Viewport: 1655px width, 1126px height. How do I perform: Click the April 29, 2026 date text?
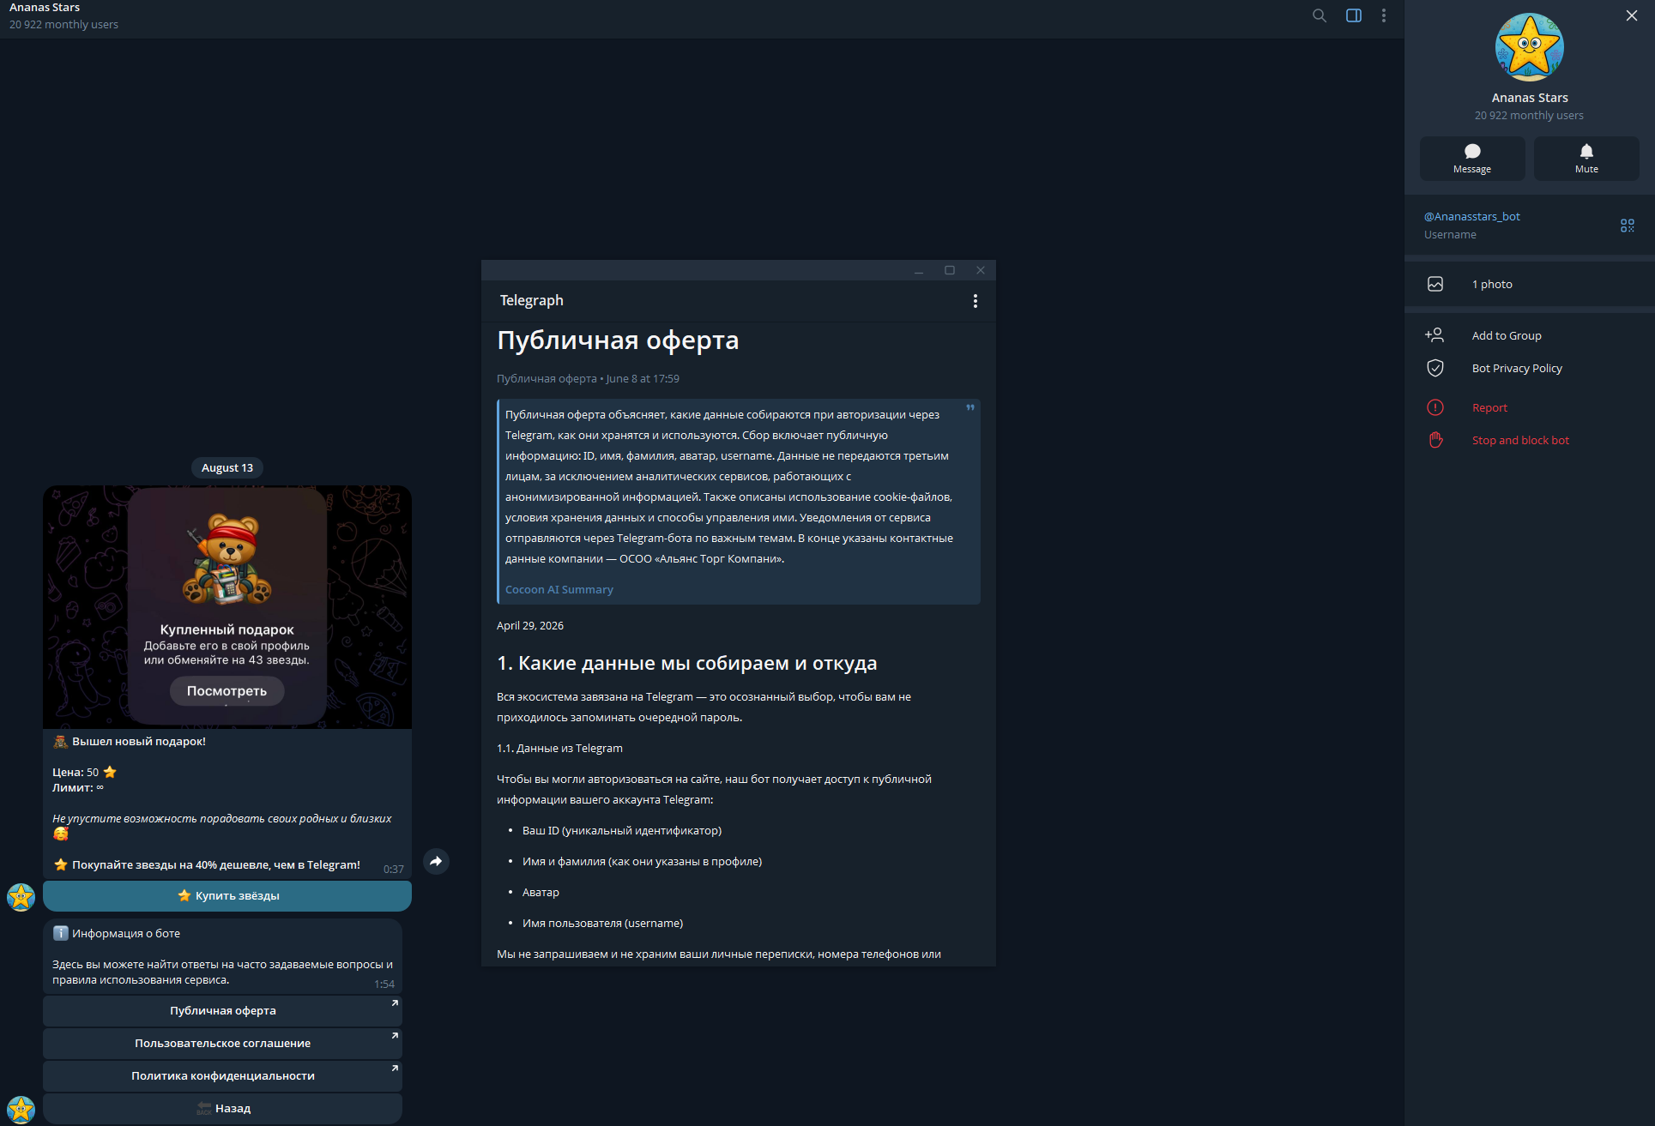(x=530, y=625)
